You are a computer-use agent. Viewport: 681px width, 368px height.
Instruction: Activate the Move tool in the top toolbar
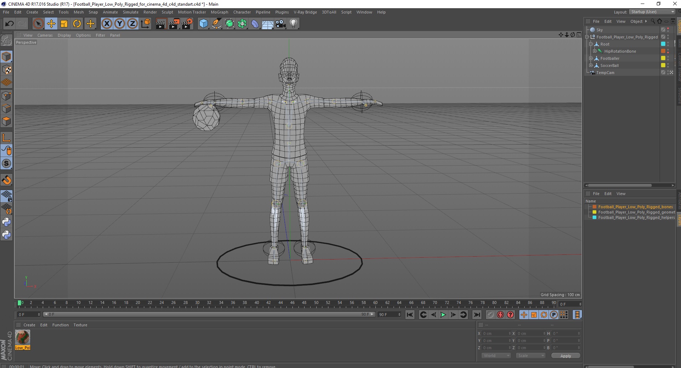(51, 24)
